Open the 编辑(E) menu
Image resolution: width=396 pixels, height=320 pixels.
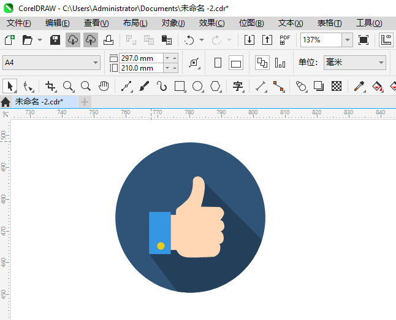click(x=58, y=23)
